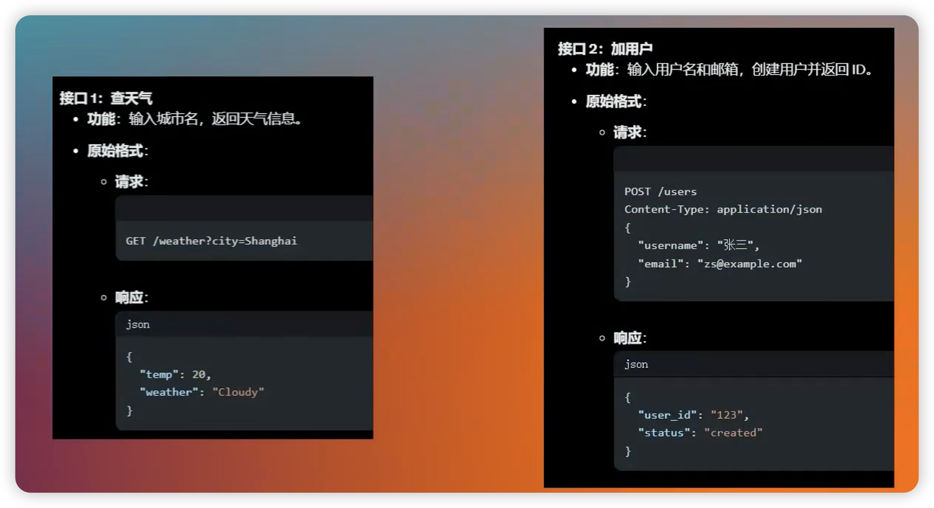Image resolution: width=934 pixels, height=508 pixels.
Task: Click the 响应 label in 接口2
Action: click(628, 338)
